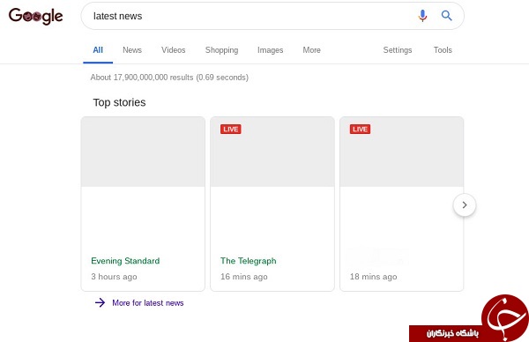
Task: Click LIVE badge on The Telegraph card
Action: 231,130
